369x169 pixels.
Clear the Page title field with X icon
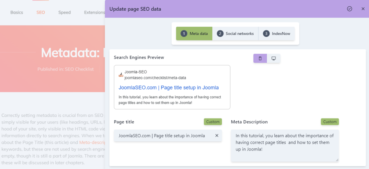(217, 136)
